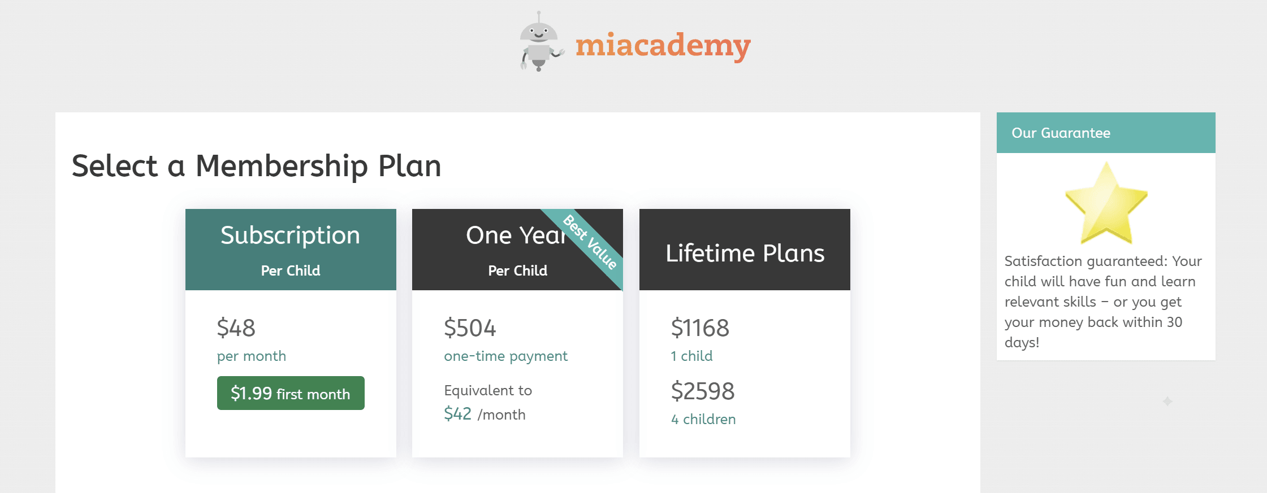Image resolution: width=1267 pixels, height=493 pixels.
Task: Click the $42 per month equivalent text
Action: coord(484,413)
